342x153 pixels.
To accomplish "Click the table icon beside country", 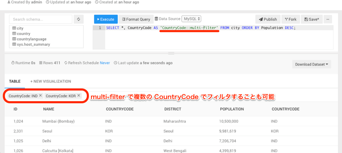I will pos(14,34).
